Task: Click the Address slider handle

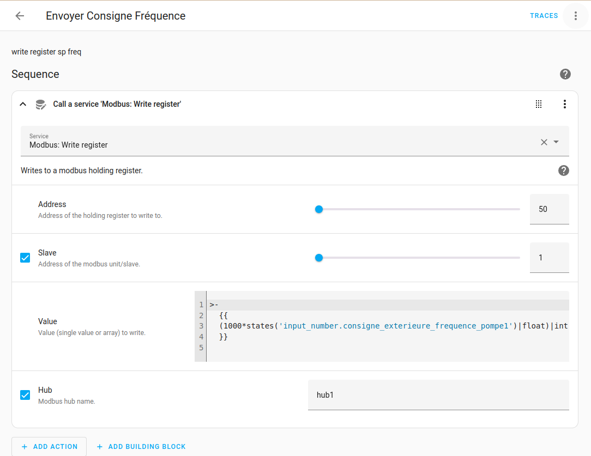Action: pos(319,209)
